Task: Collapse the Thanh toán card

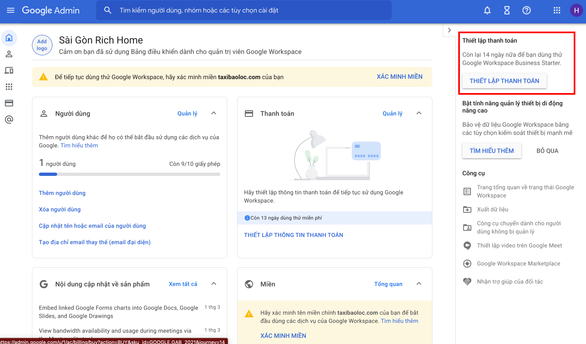Action: 419,113
